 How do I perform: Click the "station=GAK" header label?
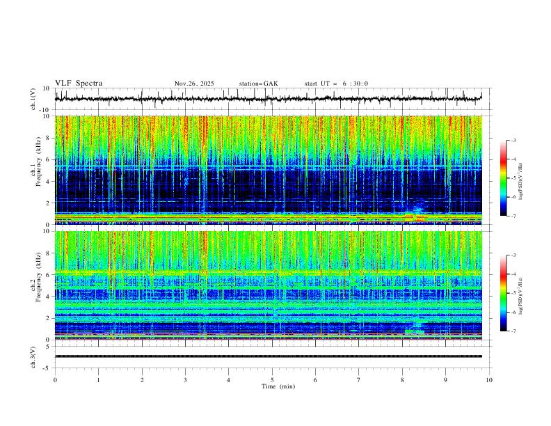pos(258,84)
